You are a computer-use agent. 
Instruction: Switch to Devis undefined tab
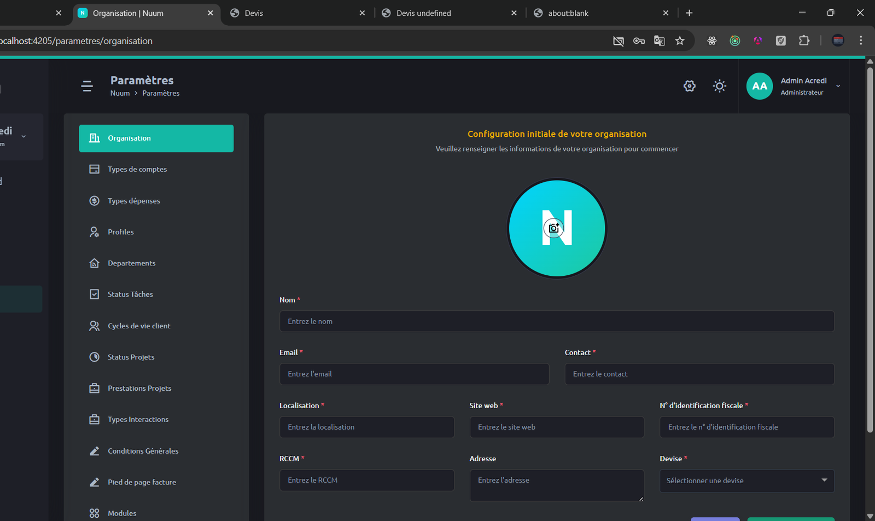tap(424, 13)
